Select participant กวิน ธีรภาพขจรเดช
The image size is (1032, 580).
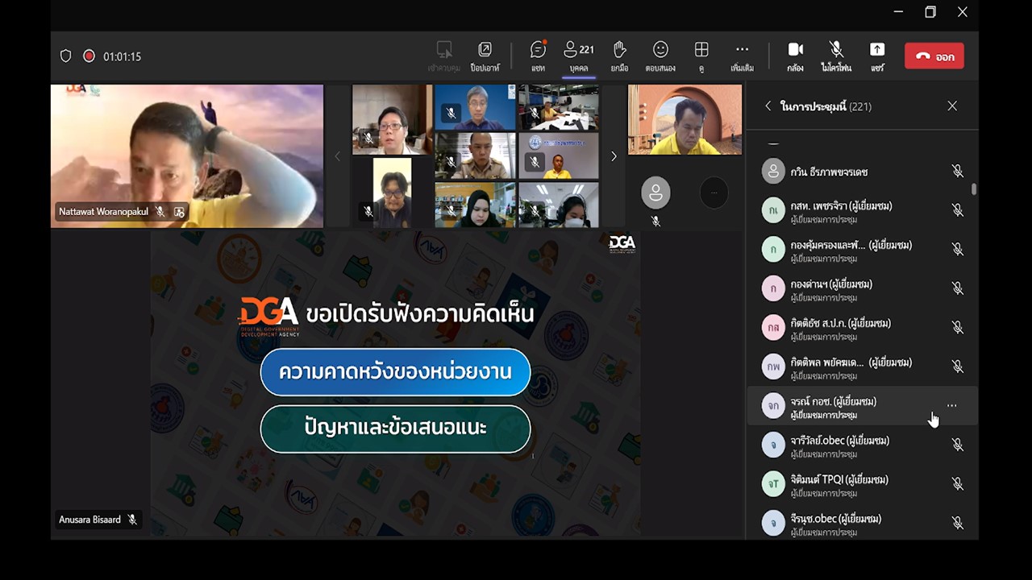(862, 171)
